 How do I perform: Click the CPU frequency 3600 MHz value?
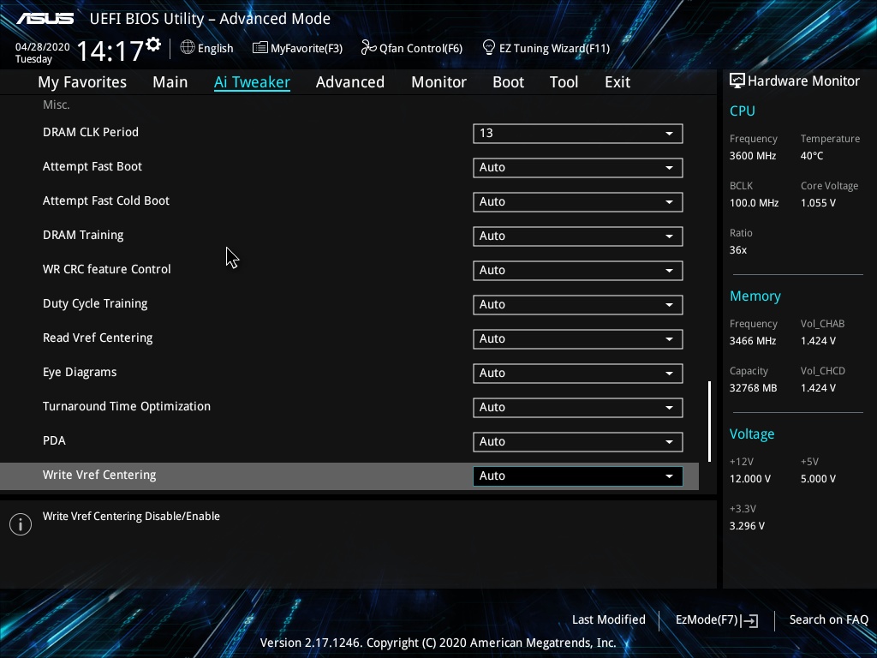coord(753,156)
